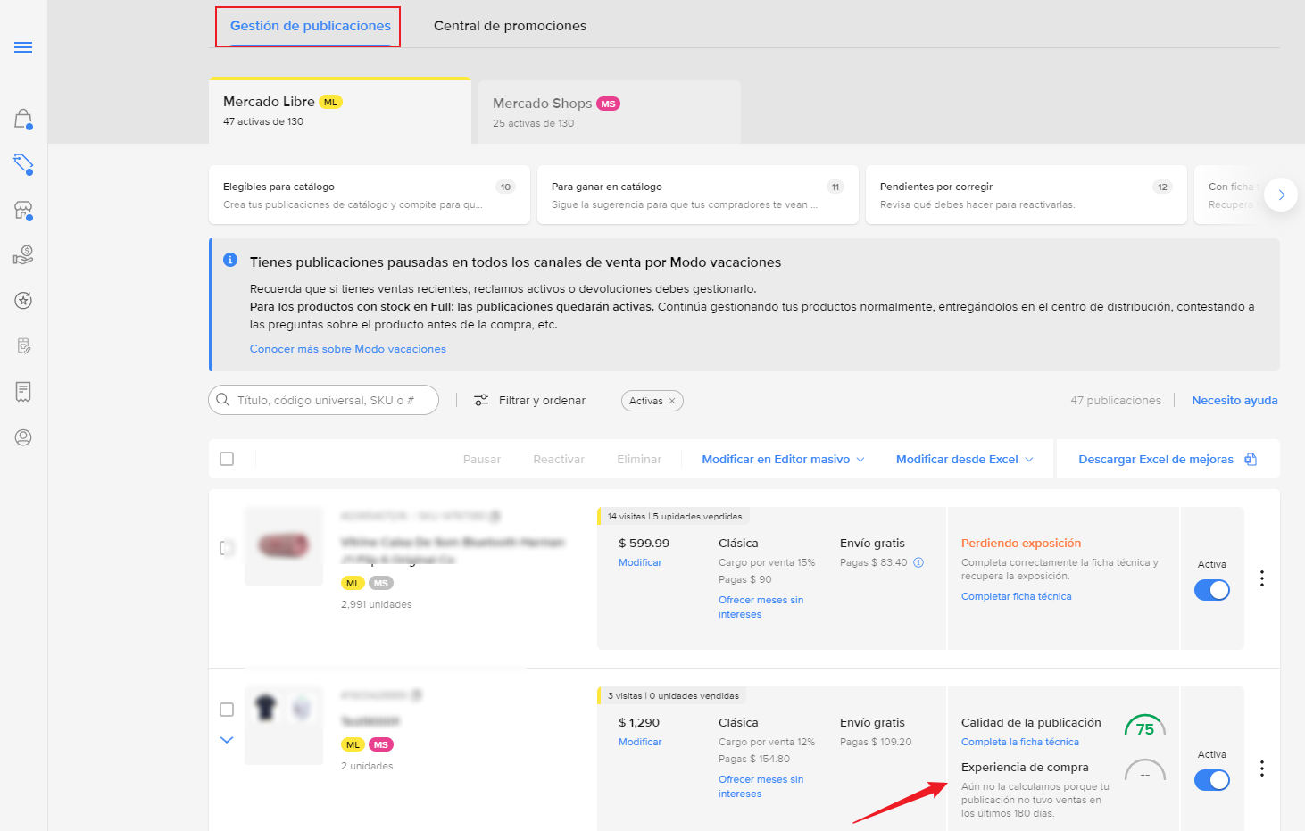Open the shopping bag icon in sidebar
Screen dimensions: 1305x831
[23, 119]
